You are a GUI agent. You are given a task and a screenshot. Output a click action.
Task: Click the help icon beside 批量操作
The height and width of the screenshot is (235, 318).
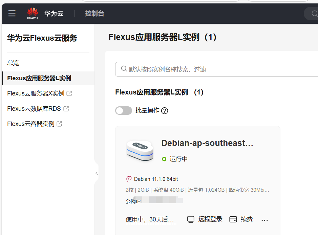pos(165,111)
